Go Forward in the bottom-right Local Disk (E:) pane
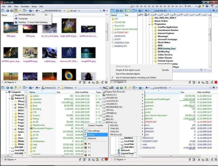This screenshot has width=218, height=166. pos(121,88)
